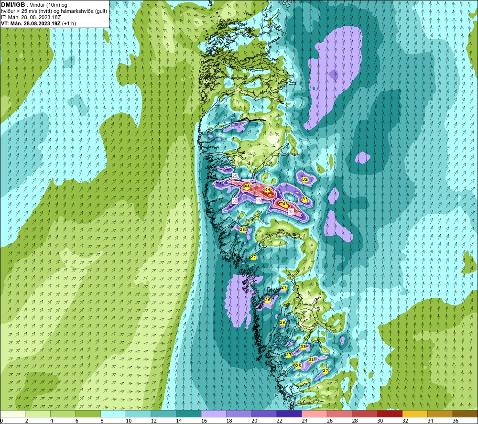Image resolution: width=478 pixels, height=424 pixels.
Task: Click the 'IT: Mán. 28. 08. 2023 18Z' line
Action: [31, 17]
